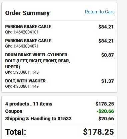
Task: Click the Qty: 5:9008011148 line
Action: click(x=22, y=72)
